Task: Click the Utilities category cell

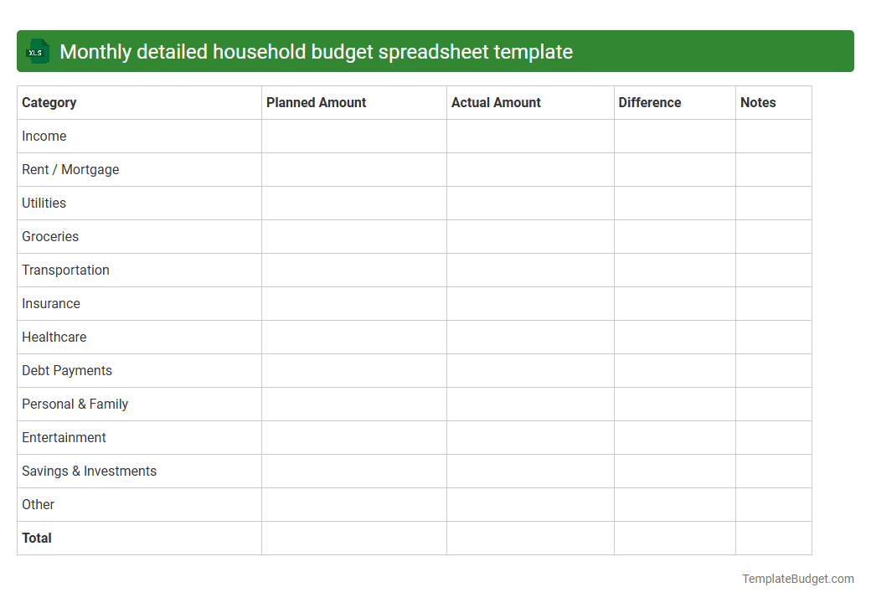Action: 44,203
